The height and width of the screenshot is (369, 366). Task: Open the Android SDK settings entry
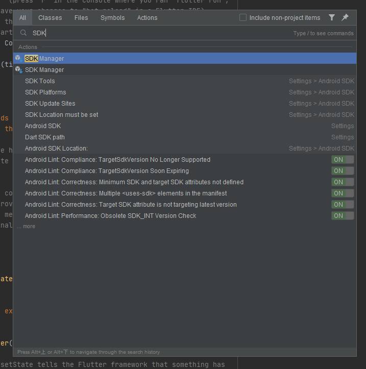pos(185,126)
